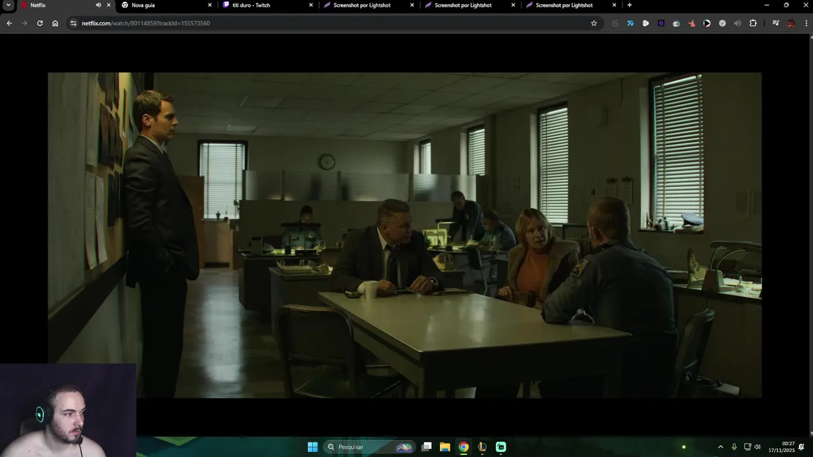The width and height of the screenshot is (813, 457).
Task: Click the Pesquisar taskbar search box
Action: pyautogui.click(x=369, y=447)
